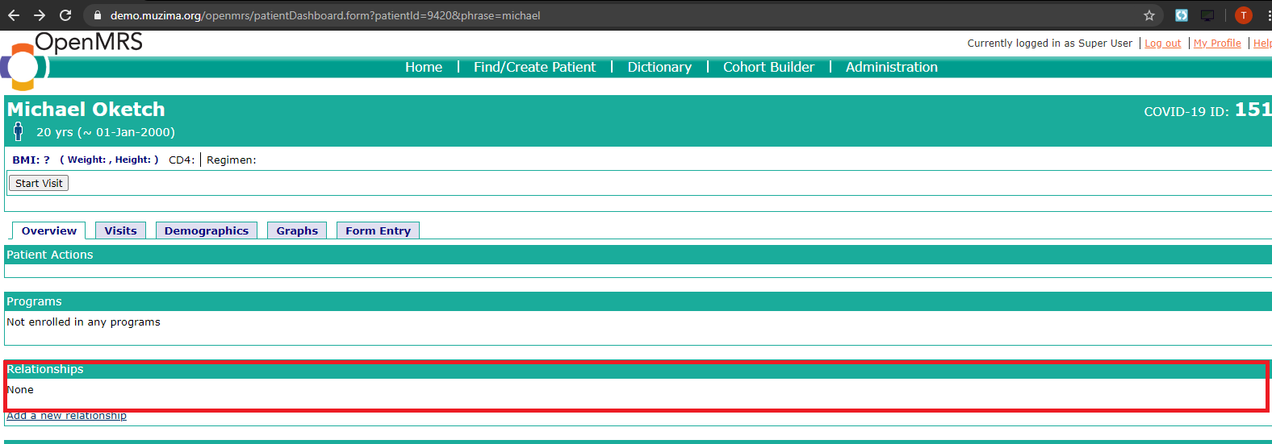Click the Relationships section header
1272x444 pixels.
pyautogui.click(x=638, y=369)
